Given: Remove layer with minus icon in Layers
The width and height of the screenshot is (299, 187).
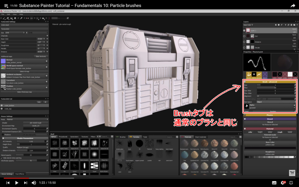Looking at the screenshot, I should [297, 25].
